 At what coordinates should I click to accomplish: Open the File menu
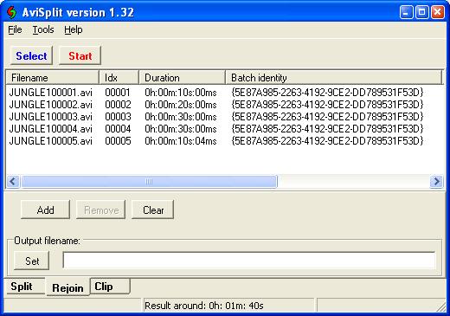tap(15, 29)
